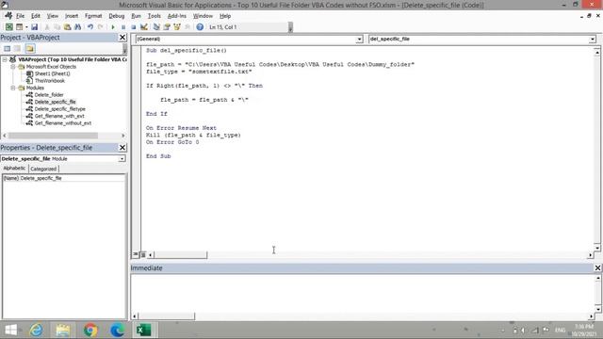
Task: Click the View Object icon in Project pane
Action: point(17,48)
